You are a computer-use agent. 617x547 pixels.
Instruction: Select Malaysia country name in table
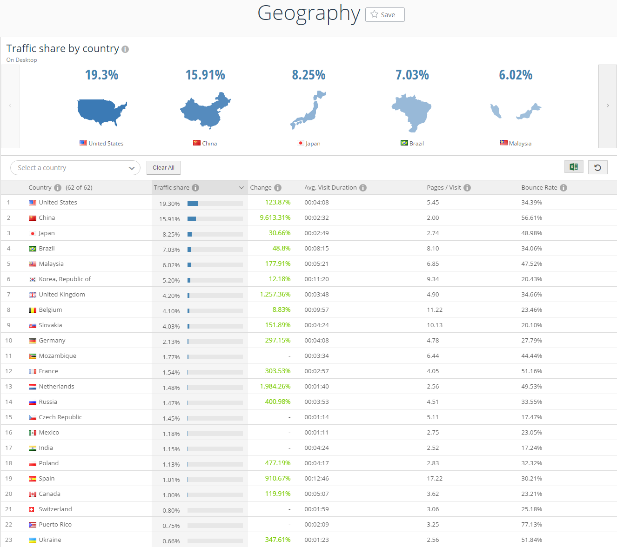pos(51,264)
